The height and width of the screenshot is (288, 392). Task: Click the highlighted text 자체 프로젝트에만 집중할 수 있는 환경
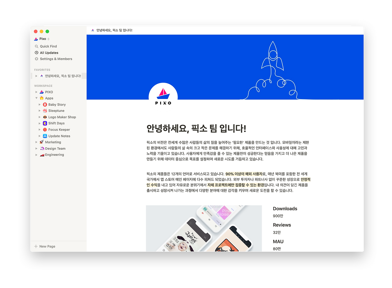(x=236, y=185)
